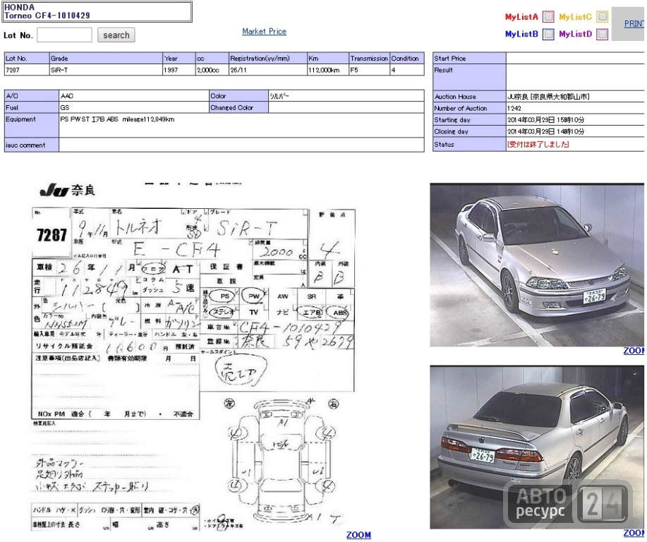The height and width of the screenshot is (542, 647).
Task: Select the red status message text
Action: (538, 145)
